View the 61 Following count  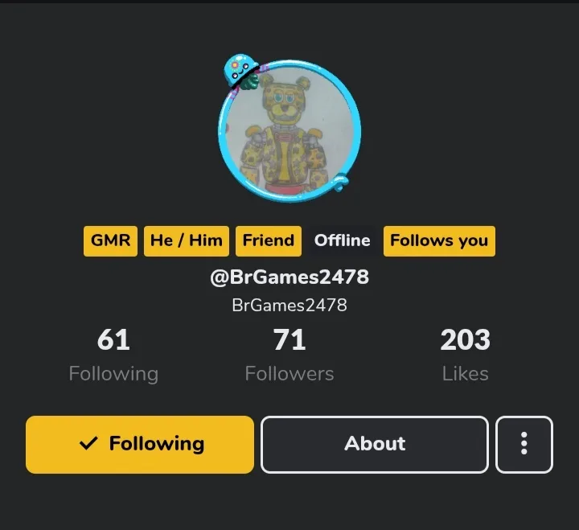pyautogui.click(x=113, y=339)
